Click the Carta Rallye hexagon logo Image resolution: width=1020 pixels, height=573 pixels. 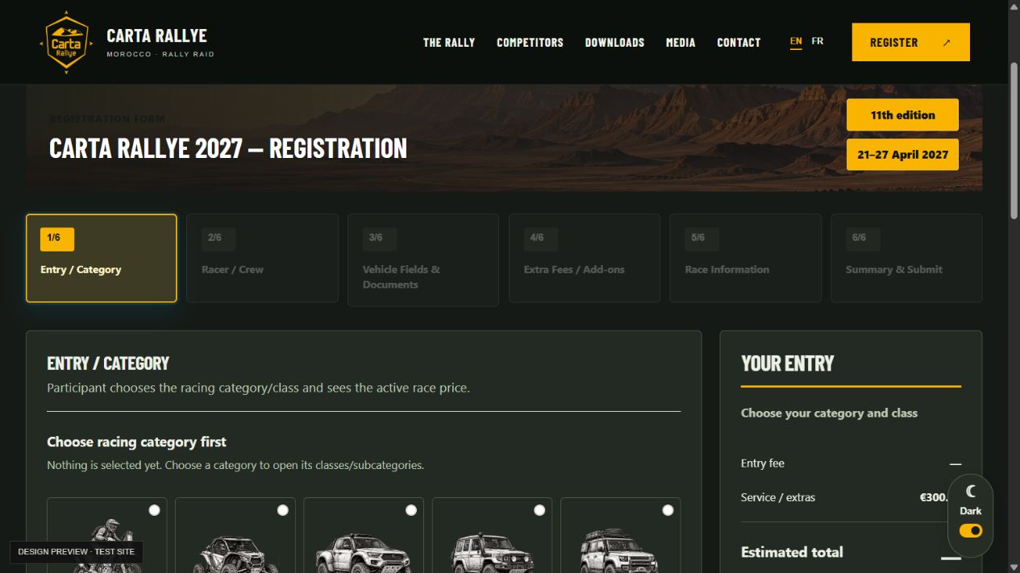(65, 42)
